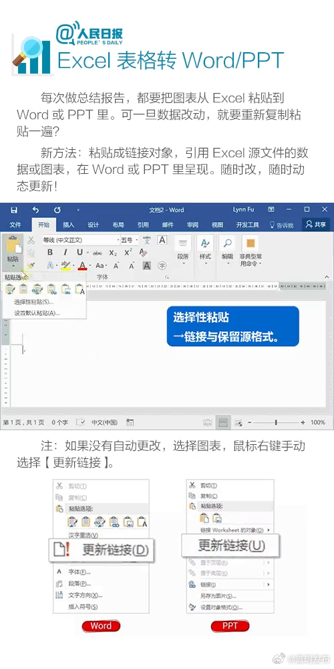Switch to Read Mode view icon
The width and height of the screenshot is (334, 669).
point(208,422)
